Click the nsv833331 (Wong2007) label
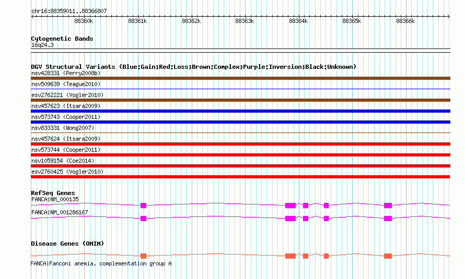Screen dimensions: 465x279 [x=63, y=128]
